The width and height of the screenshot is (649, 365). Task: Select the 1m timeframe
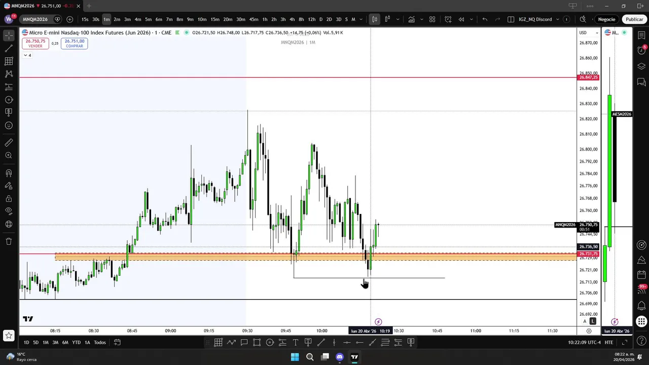click(x=106, y=19)
